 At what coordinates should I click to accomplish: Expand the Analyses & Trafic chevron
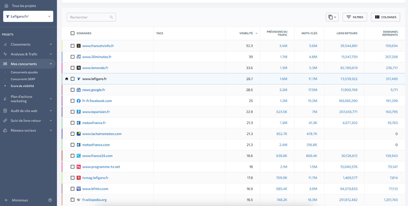(51, 54)
